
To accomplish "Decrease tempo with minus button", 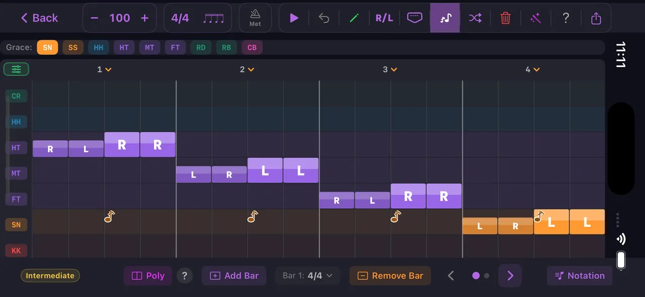I will click(94, 18).
